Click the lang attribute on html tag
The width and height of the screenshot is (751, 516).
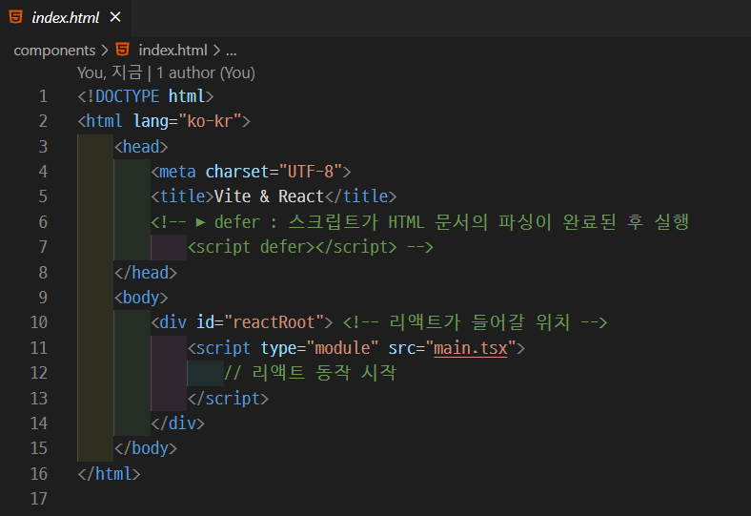(151, 121)
